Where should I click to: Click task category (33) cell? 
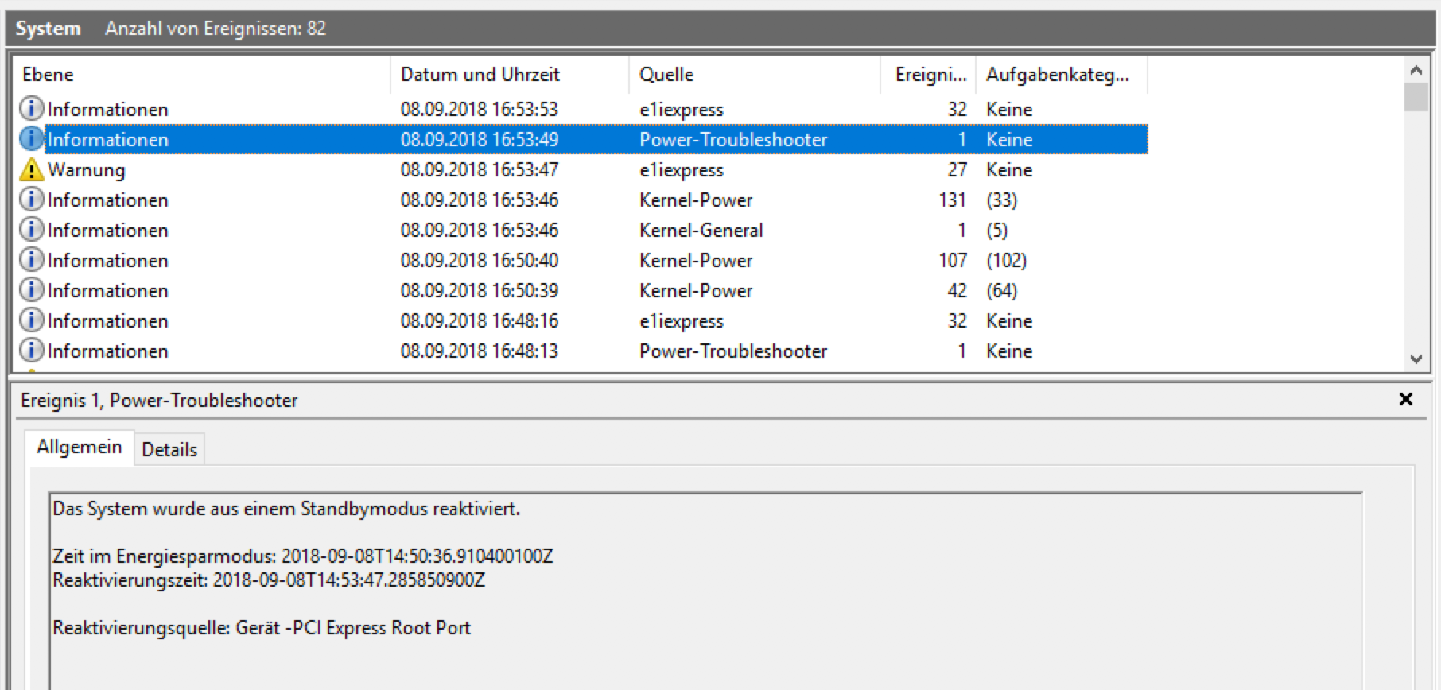tap(1002, 200)
